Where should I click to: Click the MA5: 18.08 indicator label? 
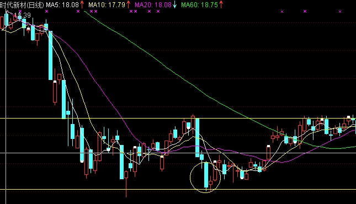(62, 5)
